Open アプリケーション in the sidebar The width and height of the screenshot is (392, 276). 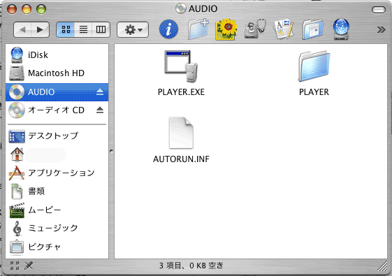click(x=57, y=173)
